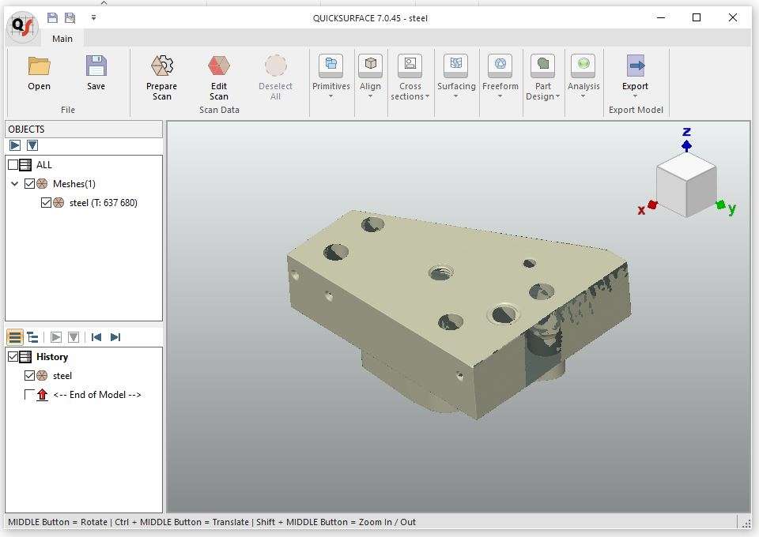Toggle the History checkbox
The image size is (759, 537).
(x=13, y=357)
